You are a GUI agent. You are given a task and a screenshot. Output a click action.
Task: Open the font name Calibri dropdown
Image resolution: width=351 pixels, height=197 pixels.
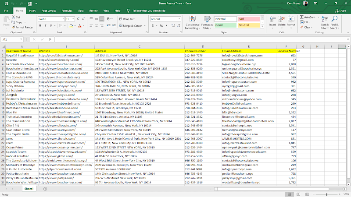[63, 19]
